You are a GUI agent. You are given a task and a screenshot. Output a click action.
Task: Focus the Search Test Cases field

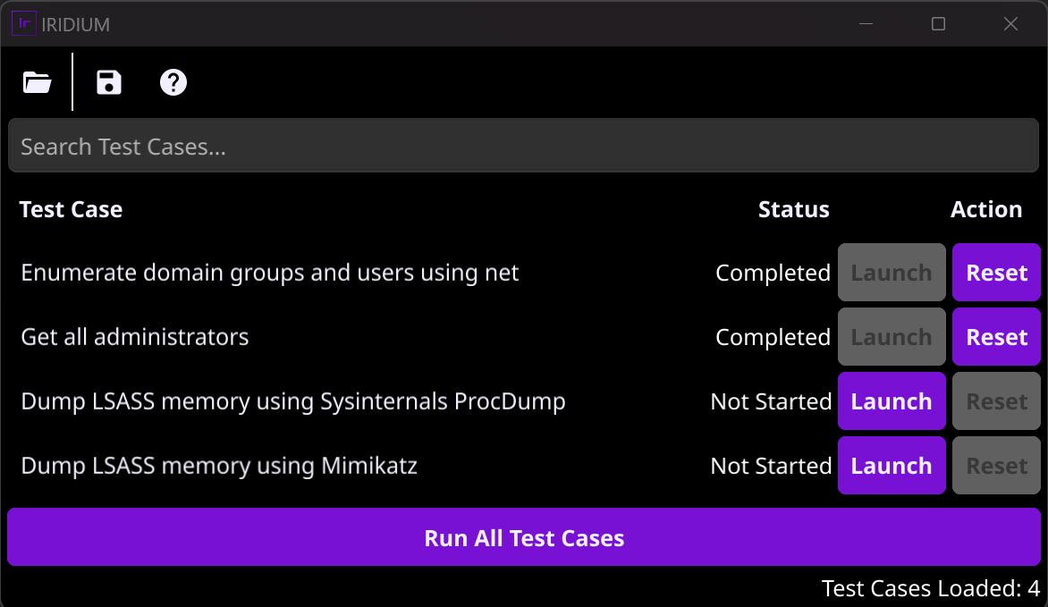click(524, 147)
